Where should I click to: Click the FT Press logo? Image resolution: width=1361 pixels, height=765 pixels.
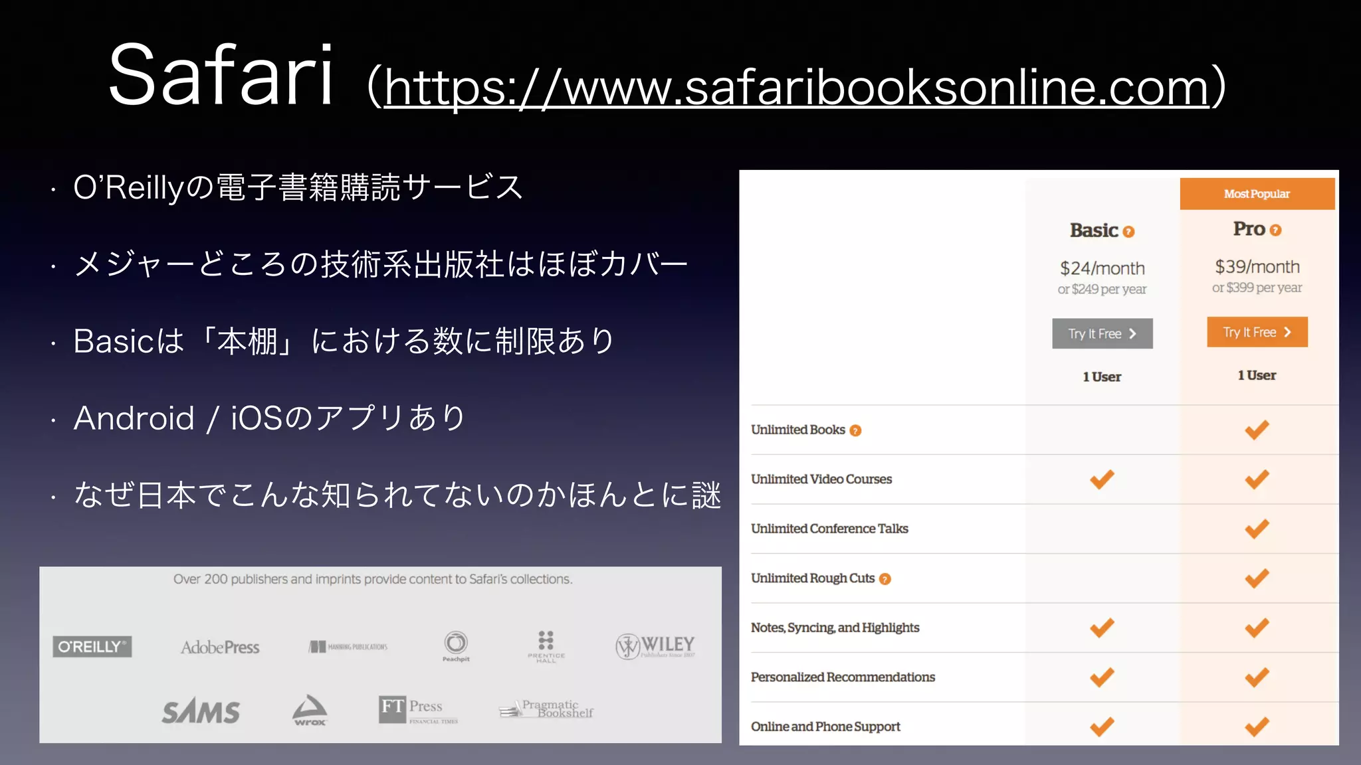pos(418,709)
